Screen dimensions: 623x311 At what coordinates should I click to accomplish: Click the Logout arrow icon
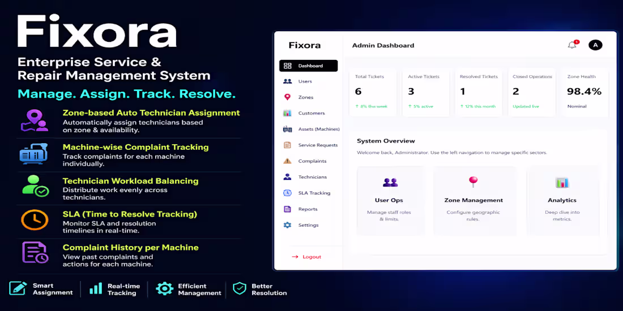pyautogui.click(x=295, y=257)
